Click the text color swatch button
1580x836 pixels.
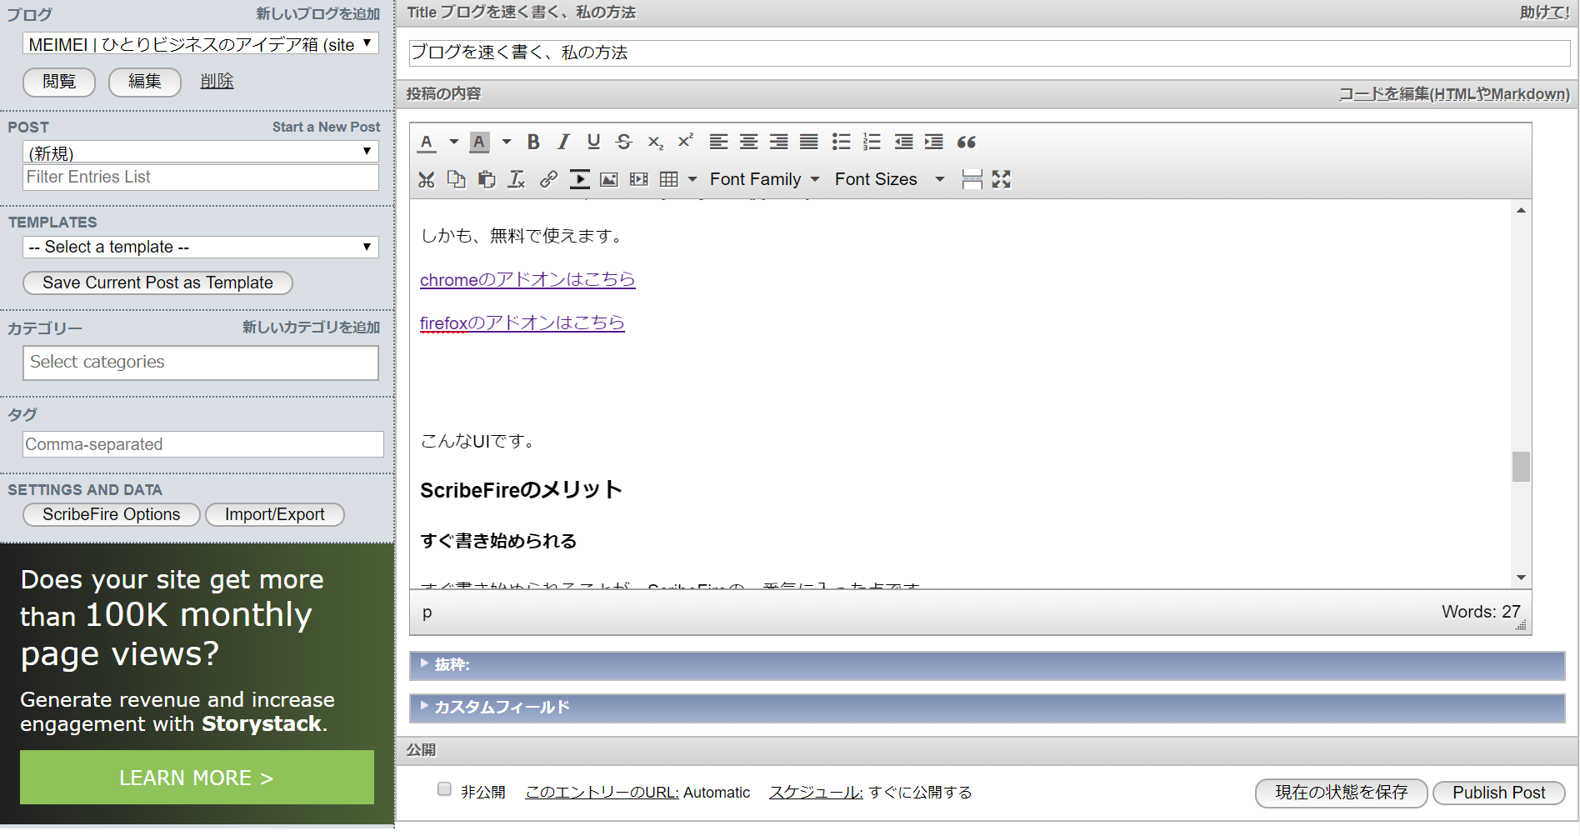point(427,143)
